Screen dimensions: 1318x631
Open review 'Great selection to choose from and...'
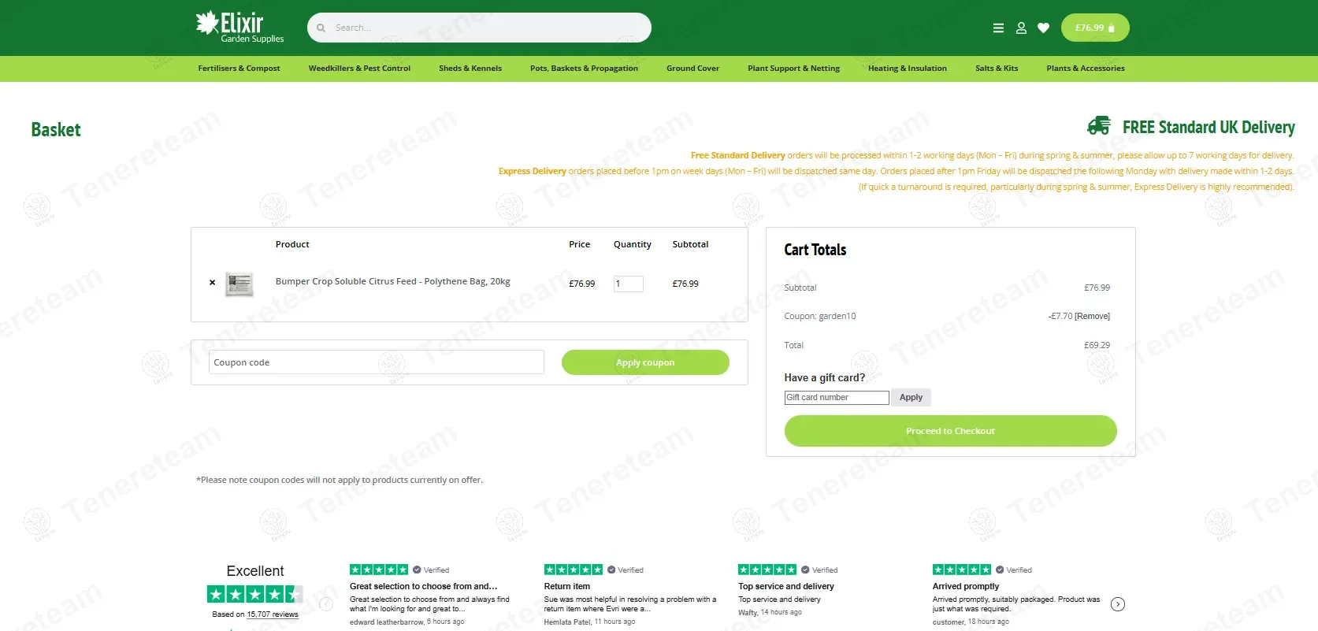424,586
